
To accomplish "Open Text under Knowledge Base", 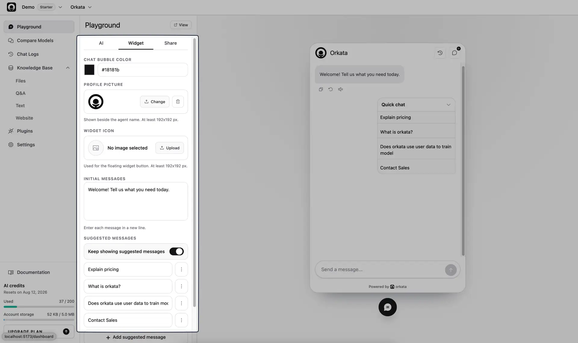I will pyautogui.click(x=20, y=105).
